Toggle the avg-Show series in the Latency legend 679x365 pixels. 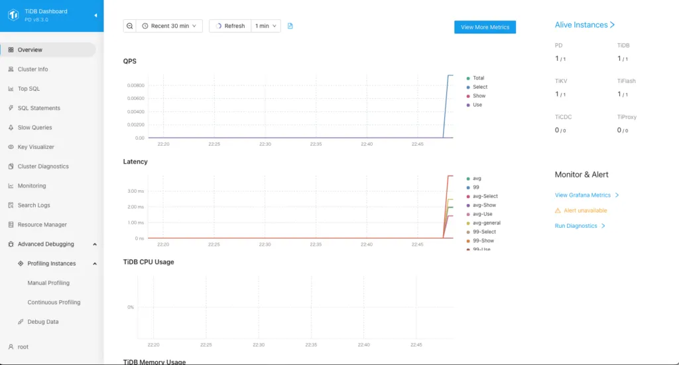click(481, 205)
